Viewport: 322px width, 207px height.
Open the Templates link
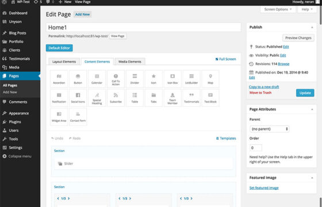pos(226,139)
